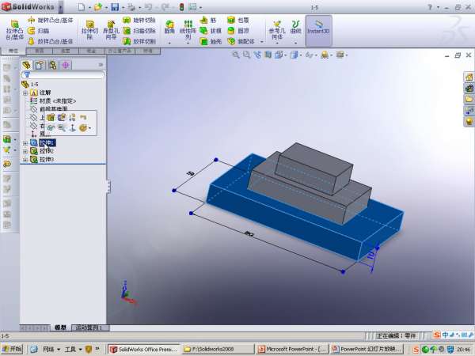
Task: Select the Draft (拔模) tool
Action: 211,31
